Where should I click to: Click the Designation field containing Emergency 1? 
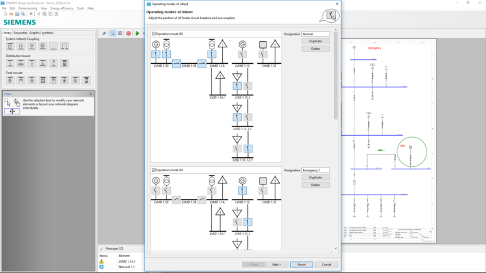(316, 170)
